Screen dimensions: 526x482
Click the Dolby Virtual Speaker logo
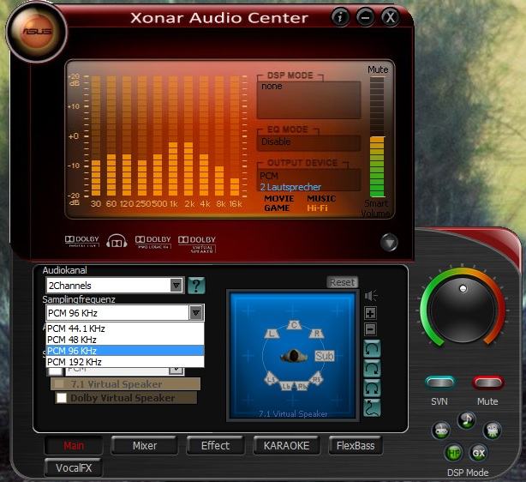click(x=197, y=244)
